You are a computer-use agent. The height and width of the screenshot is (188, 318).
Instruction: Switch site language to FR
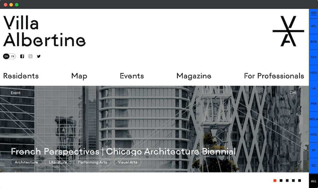pyautogui.click(x=13, y=56)
